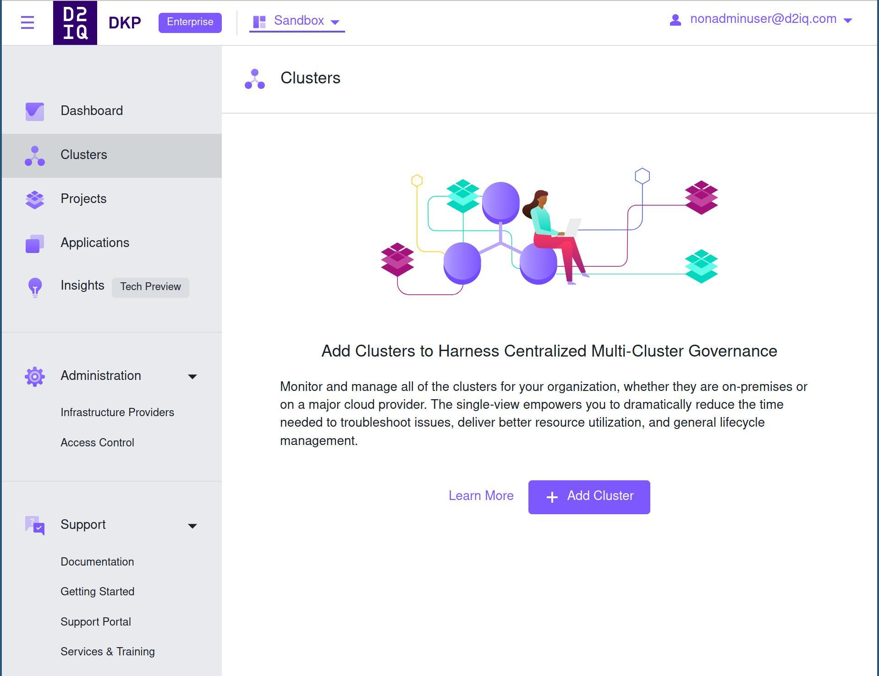Open the hamburger menu icon

click(x=27, y=22)
